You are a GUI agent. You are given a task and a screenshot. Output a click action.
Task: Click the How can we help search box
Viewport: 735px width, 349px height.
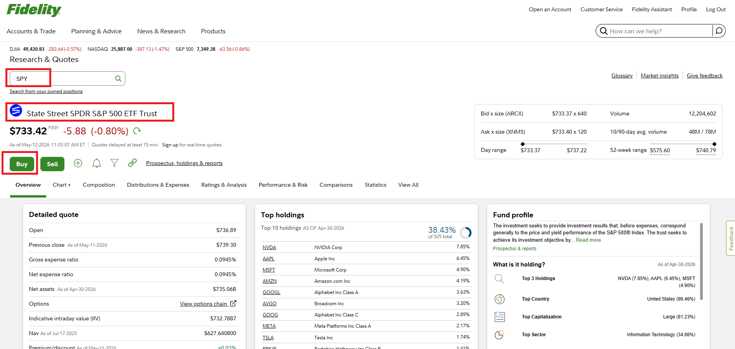[660, 31]
